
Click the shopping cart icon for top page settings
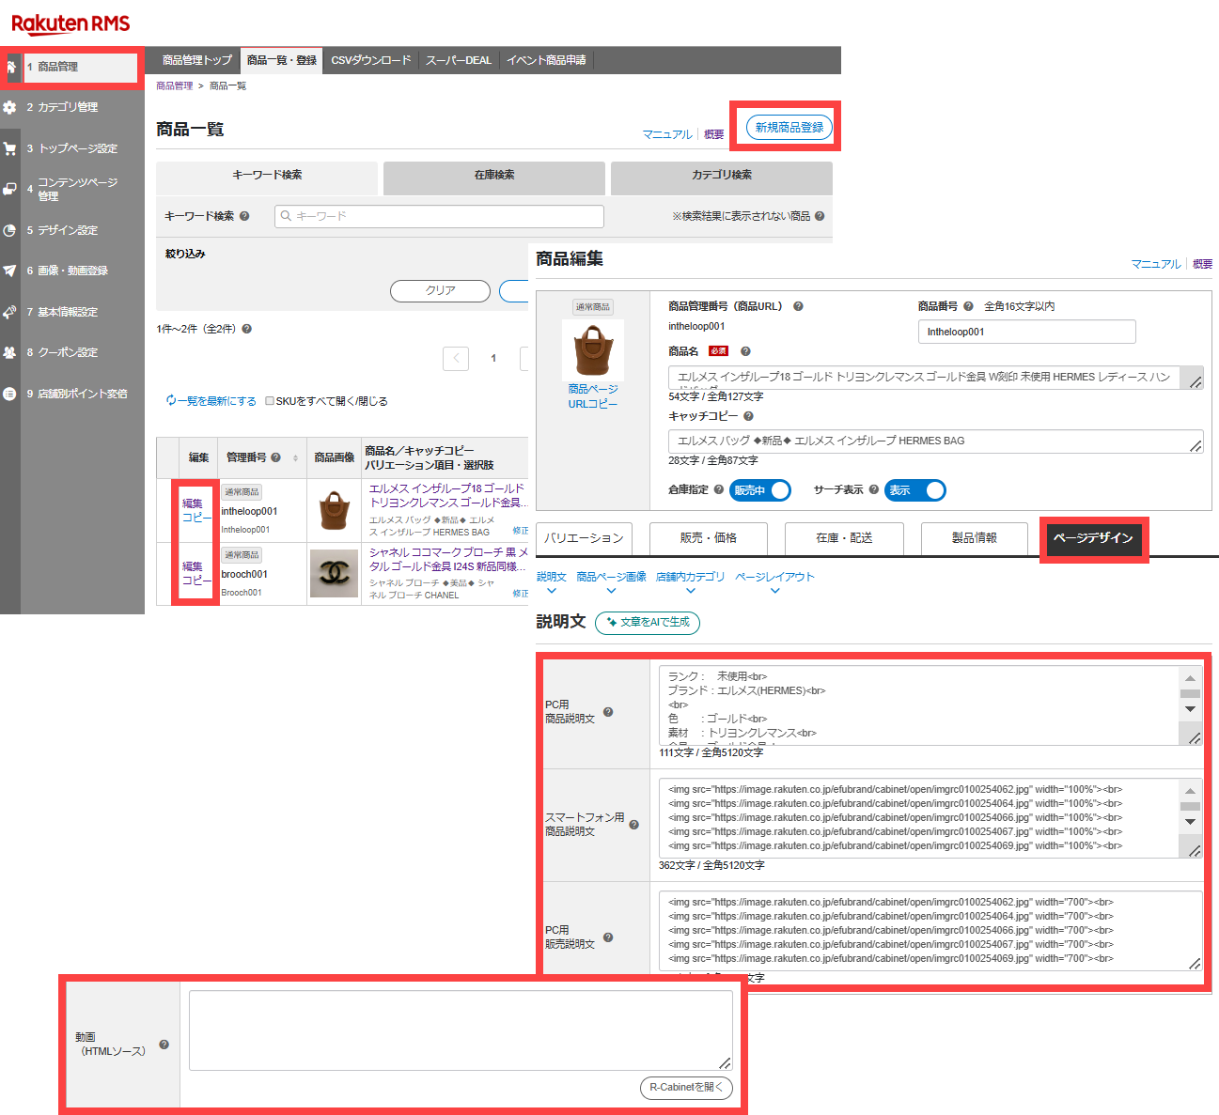point(10,148)
